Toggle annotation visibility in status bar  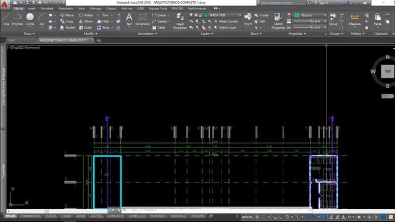(x=331, y=217)
